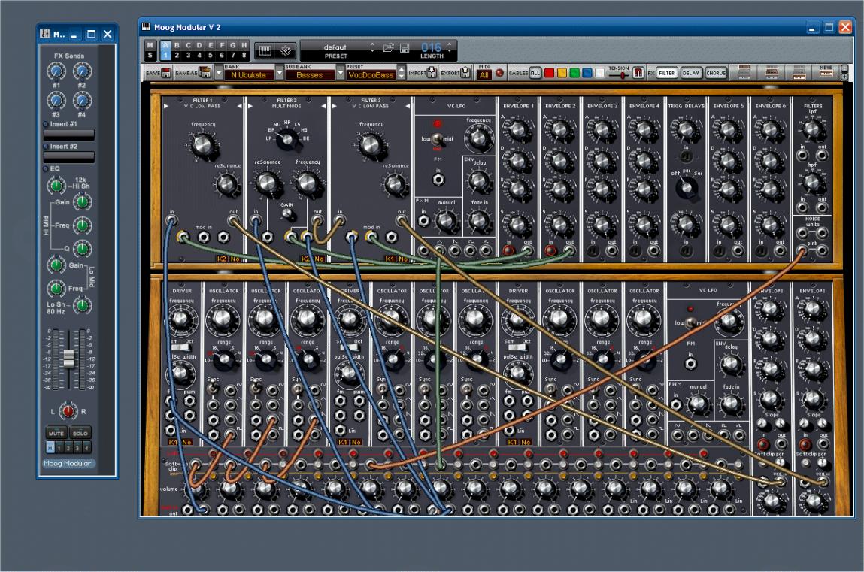Click the FX Chorus button

pos(716,73)
